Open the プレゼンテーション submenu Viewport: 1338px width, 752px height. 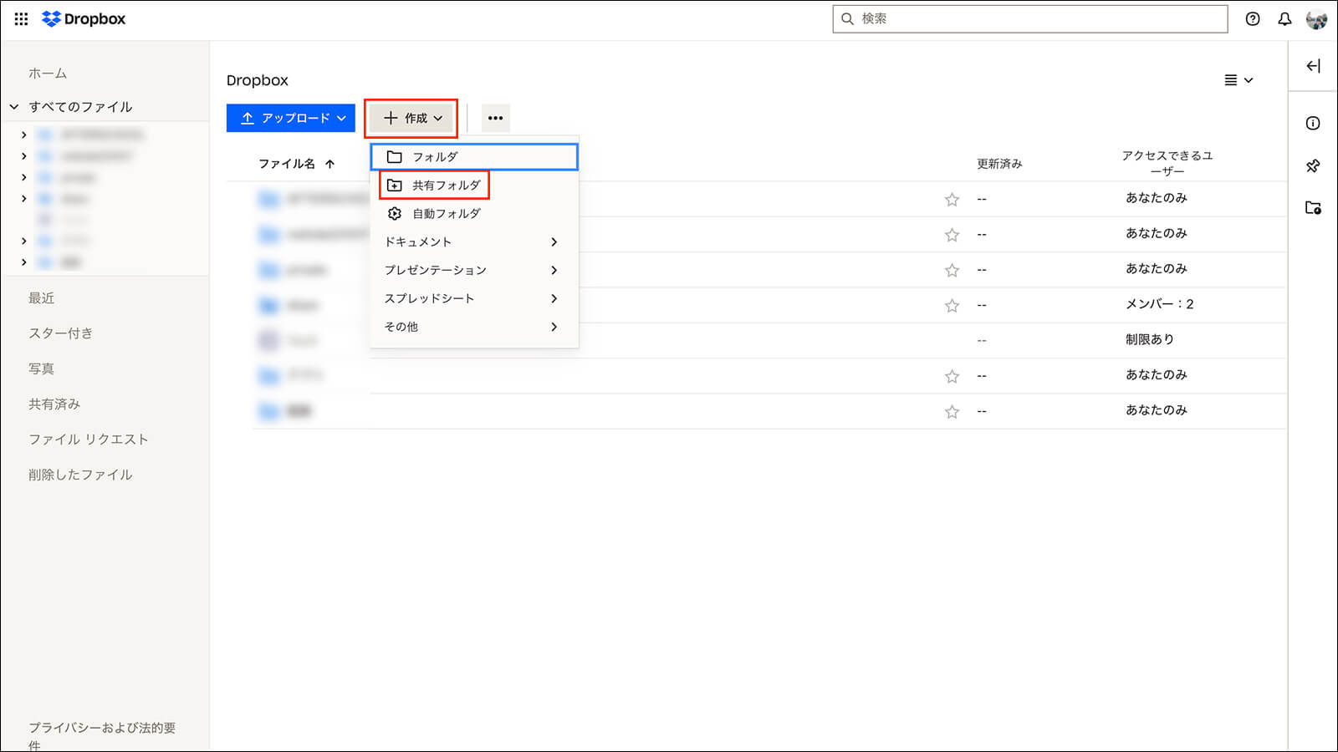click(x=474, y=271)
